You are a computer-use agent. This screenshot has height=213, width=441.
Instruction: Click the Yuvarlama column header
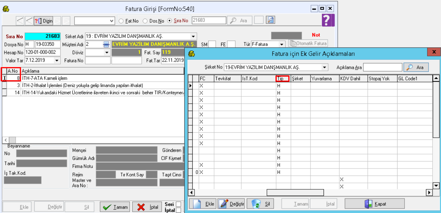(x=325, y=78)
